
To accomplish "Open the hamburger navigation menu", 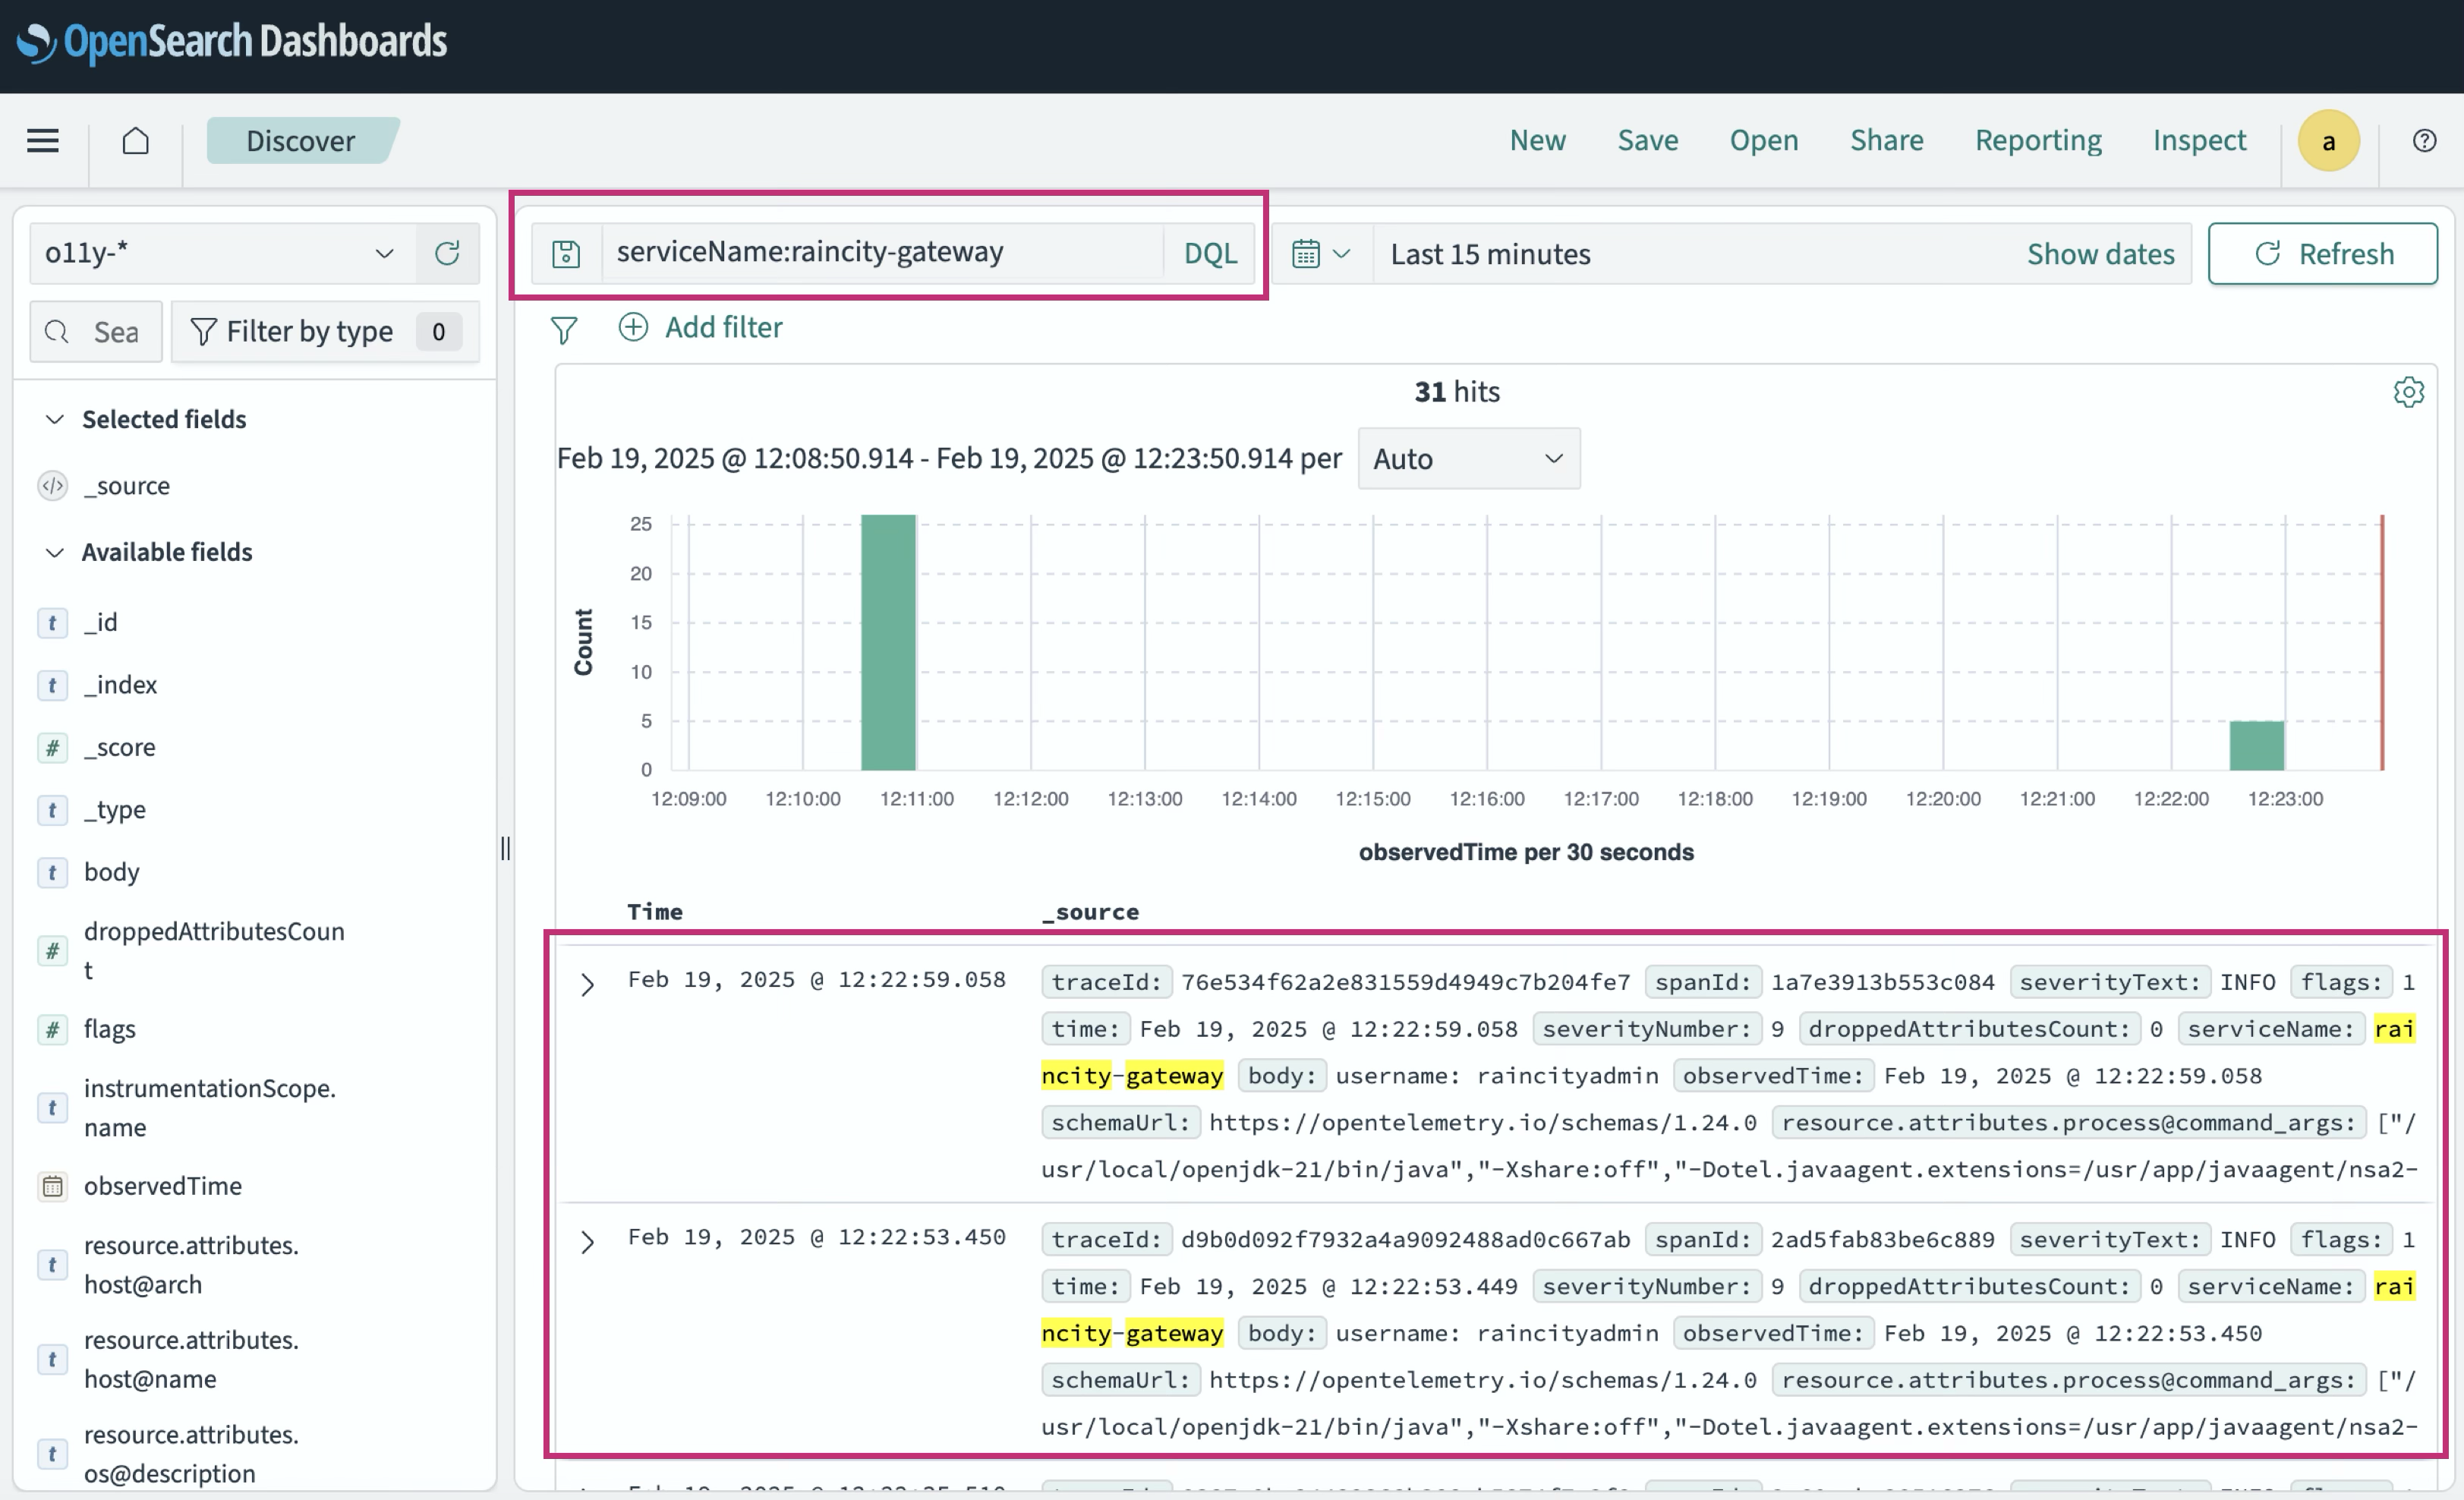I will coord(43,141).
